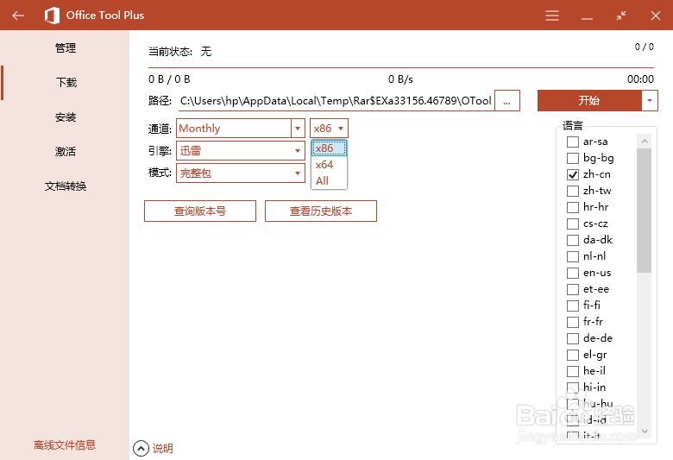Image resolution: width=673 pixels, height=460 pixels.
Task: Click the download path input field
Action: [x=336, y=100]
